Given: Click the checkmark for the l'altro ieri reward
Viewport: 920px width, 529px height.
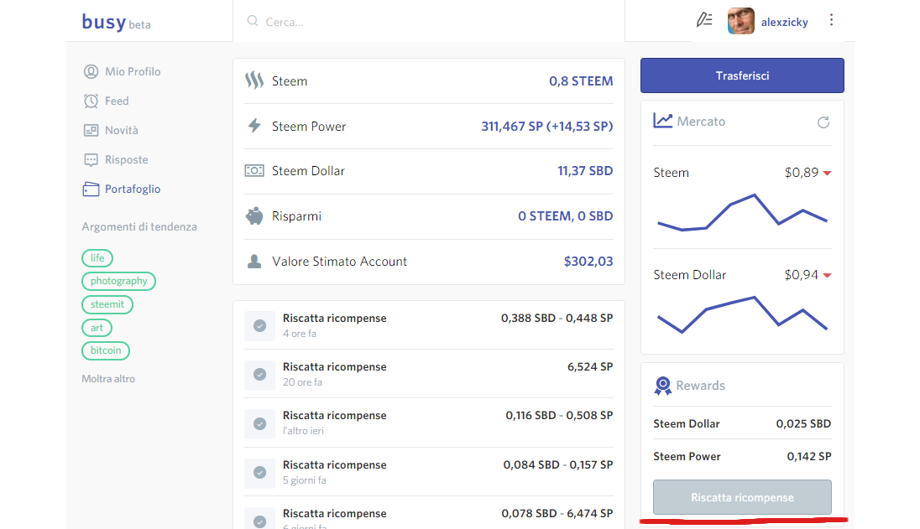Looking at the screenshot, I should (x=259, y=423).
